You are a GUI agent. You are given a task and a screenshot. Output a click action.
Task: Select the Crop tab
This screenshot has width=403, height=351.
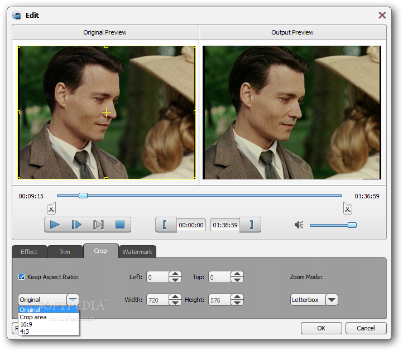coord(100,251)
